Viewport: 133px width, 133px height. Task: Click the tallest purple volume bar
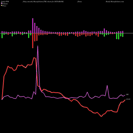[x=33, y=26]
